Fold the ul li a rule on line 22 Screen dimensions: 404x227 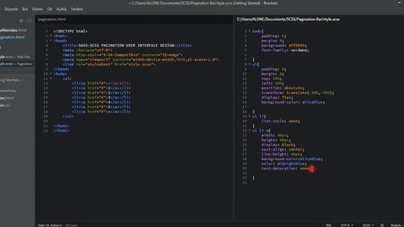pos(249,131)
